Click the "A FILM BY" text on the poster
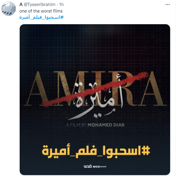The width and height of the screenshot is (177, 176). [76, 125]
